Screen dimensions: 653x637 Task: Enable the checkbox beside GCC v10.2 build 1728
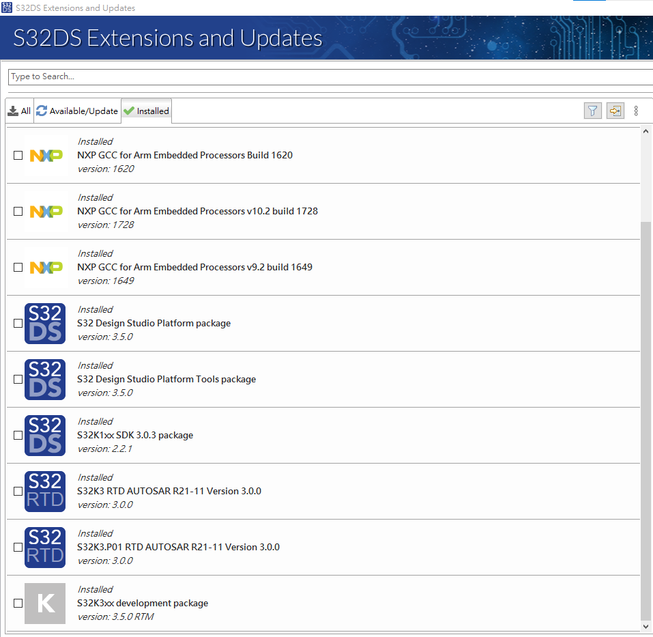18,211
